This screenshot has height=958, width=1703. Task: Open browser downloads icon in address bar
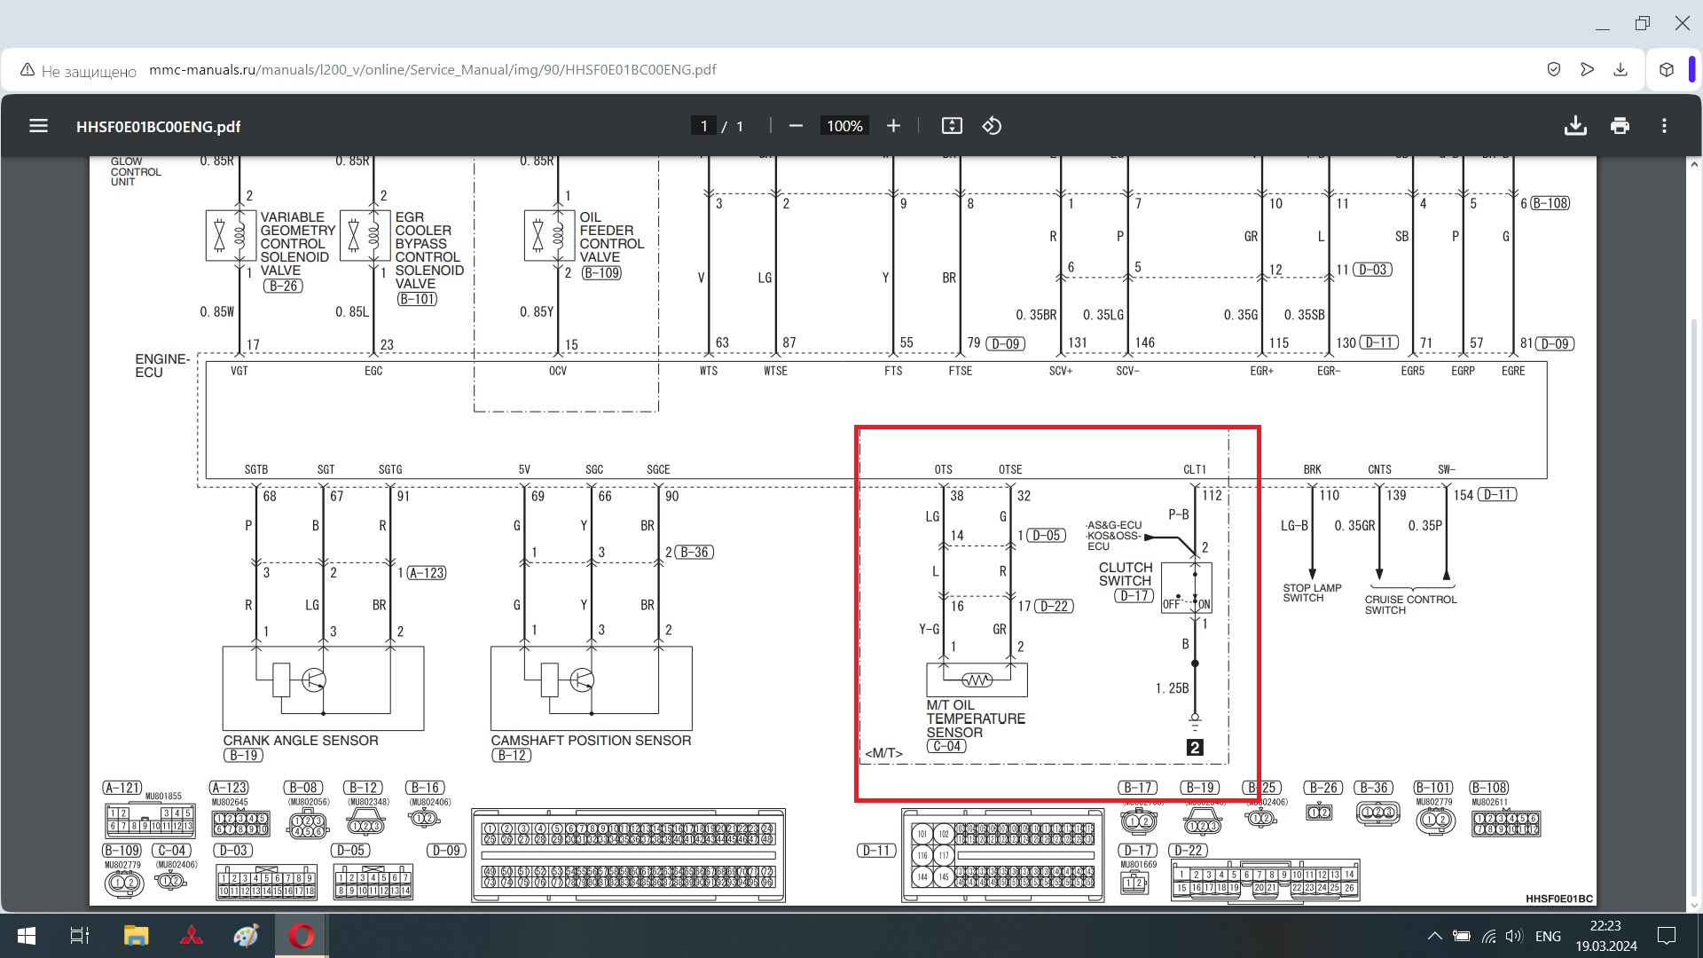click(x=1621, y=69)
